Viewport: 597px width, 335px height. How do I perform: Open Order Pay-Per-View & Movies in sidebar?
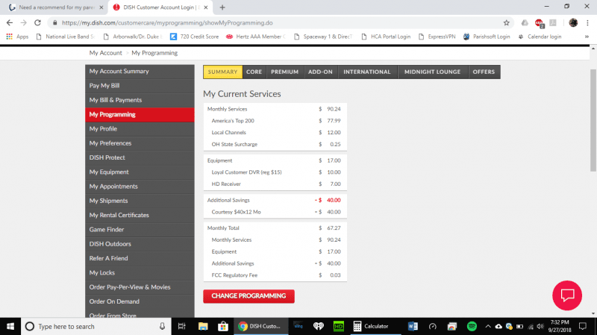[140, 287]
